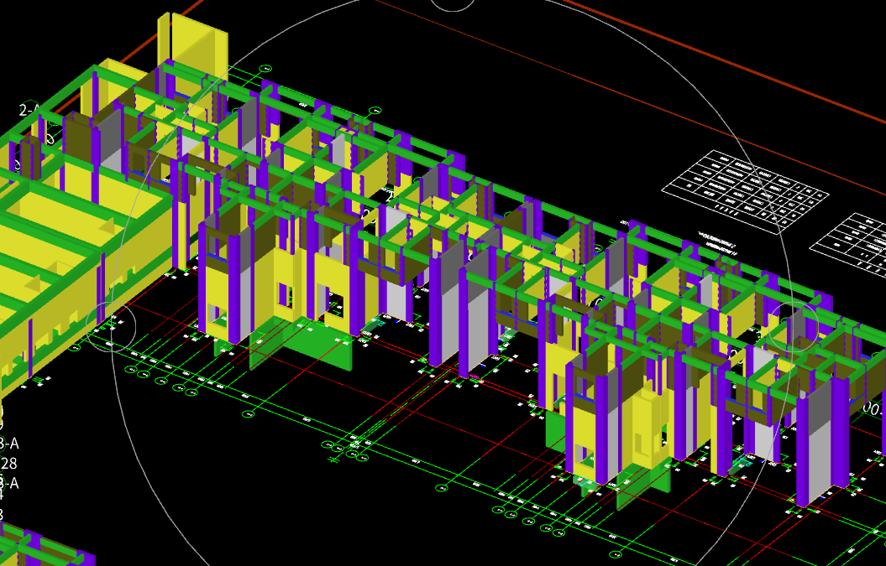Viewport: 886px width, 566px height.
Task: Click the orbit ring's left handle circle
Action: click(112, 325)
